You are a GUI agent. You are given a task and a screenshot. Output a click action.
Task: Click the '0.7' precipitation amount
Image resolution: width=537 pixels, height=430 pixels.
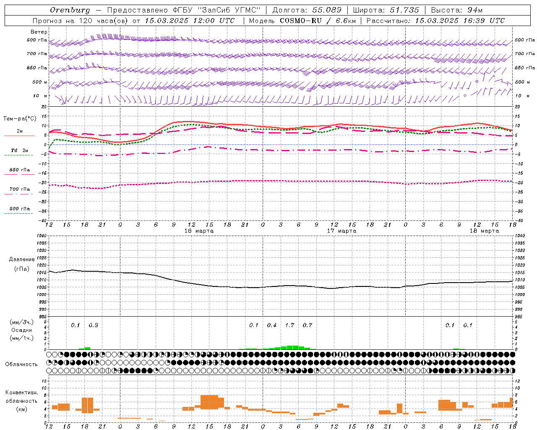click(308, 325)
